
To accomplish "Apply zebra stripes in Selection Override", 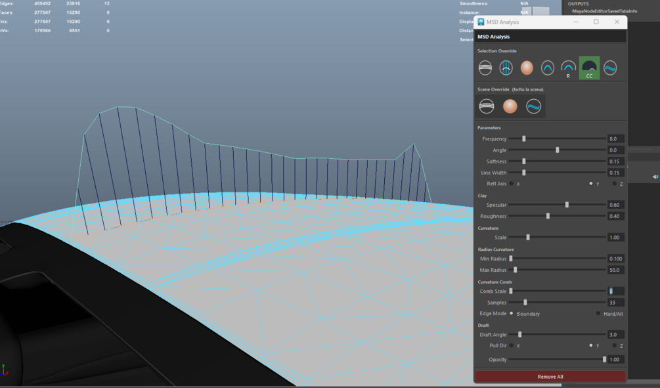I will 485,68.
